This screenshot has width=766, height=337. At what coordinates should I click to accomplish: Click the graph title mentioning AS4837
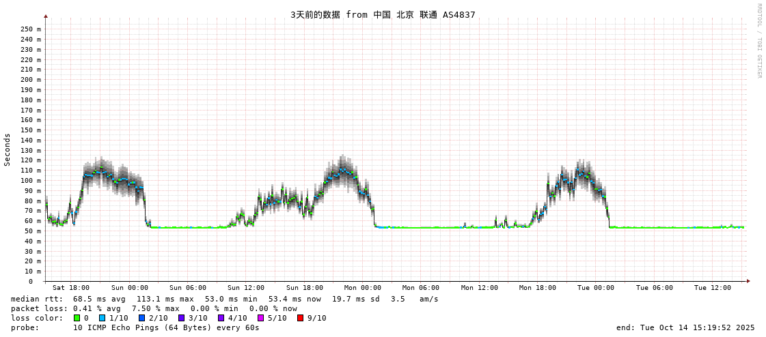[383, 14]
